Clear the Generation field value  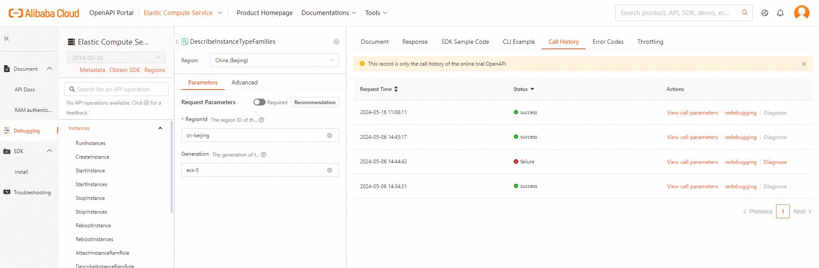pos(330,170)
